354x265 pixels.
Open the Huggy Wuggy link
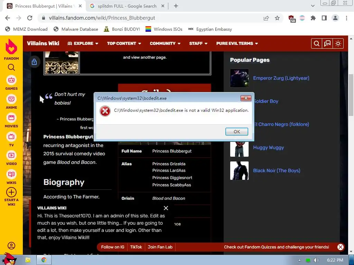pos(268,148)
